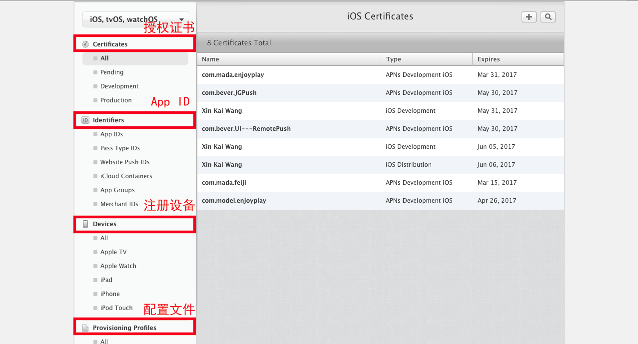Select All under Devices
Viewport: 638px width, 344px height.
click(x=104, y=238)
